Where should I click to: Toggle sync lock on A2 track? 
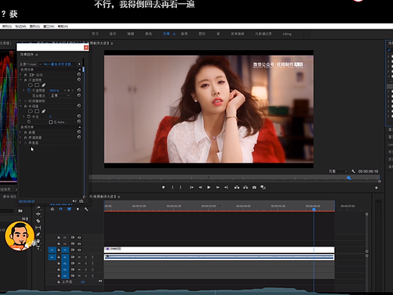[73, 263]
